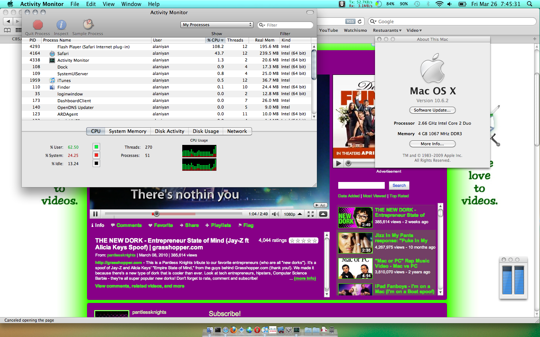Click the YouTube search text box
The image size is (540, 337).
pos(361,185)
